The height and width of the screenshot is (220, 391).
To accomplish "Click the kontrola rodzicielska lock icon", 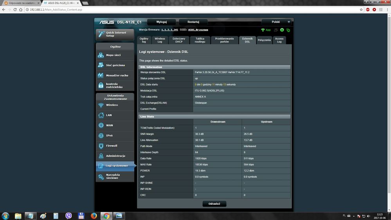I will pos(101,85).
